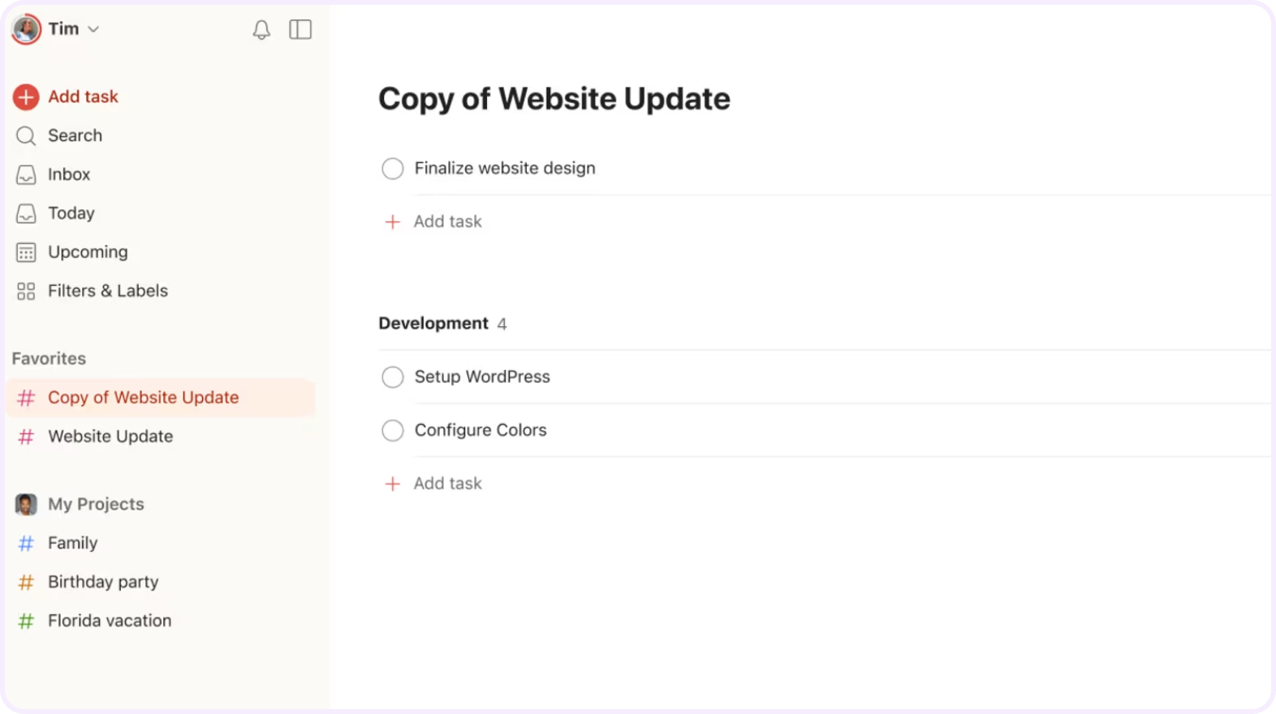Select Copy of Website Update in Favorites
1276x714 pixels.
161,398
